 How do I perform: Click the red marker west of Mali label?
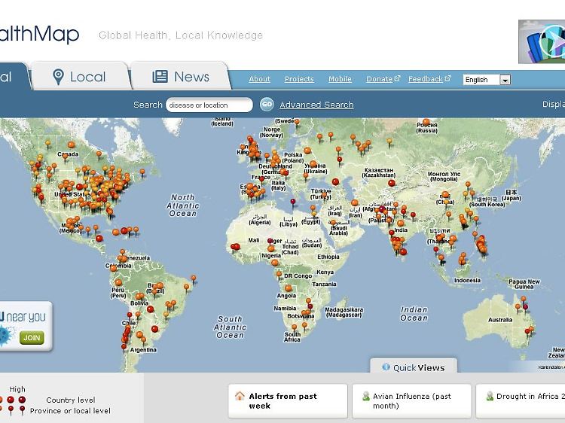click(x=235, y=247)
